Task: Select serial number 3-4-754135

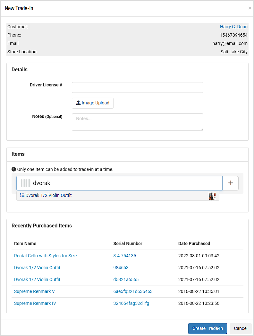Action: [125, 256]
